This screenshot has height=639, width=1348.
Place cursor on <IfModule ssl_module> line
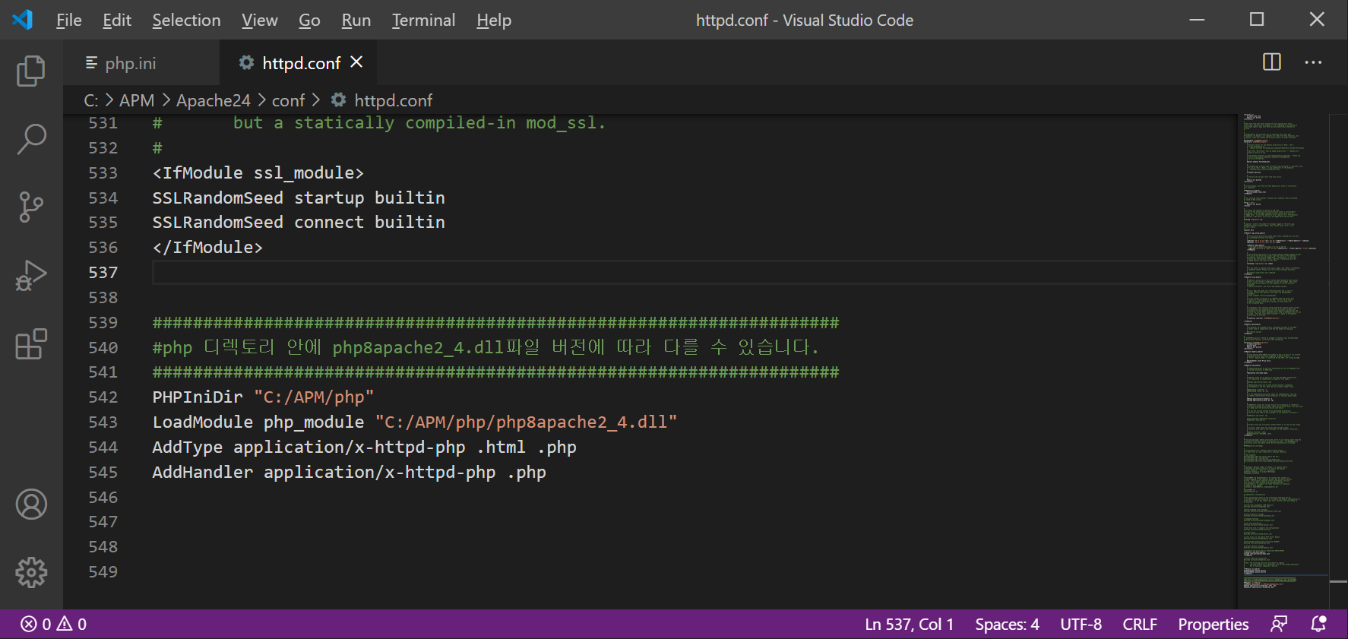click(x=258, y=172)
